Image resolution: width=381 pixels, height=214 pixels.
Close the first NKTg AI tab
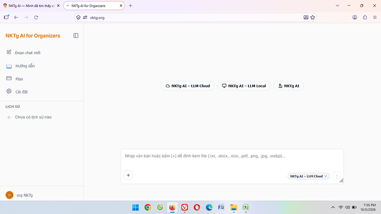tap(59, 6)
